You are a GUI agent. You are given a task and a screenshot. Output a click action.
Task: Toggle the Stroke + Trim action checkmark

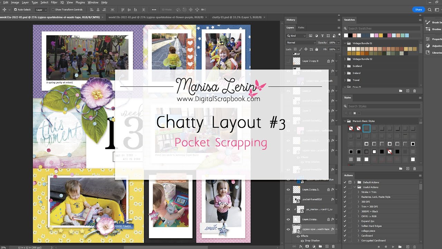345,192
